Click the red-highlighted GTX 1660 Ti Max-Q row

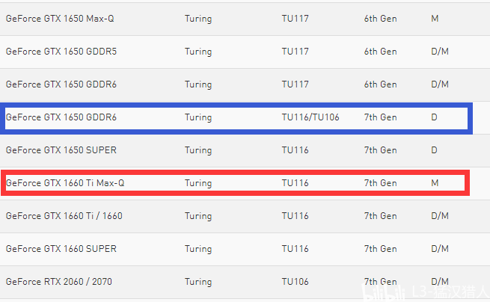tap(236, 183)
